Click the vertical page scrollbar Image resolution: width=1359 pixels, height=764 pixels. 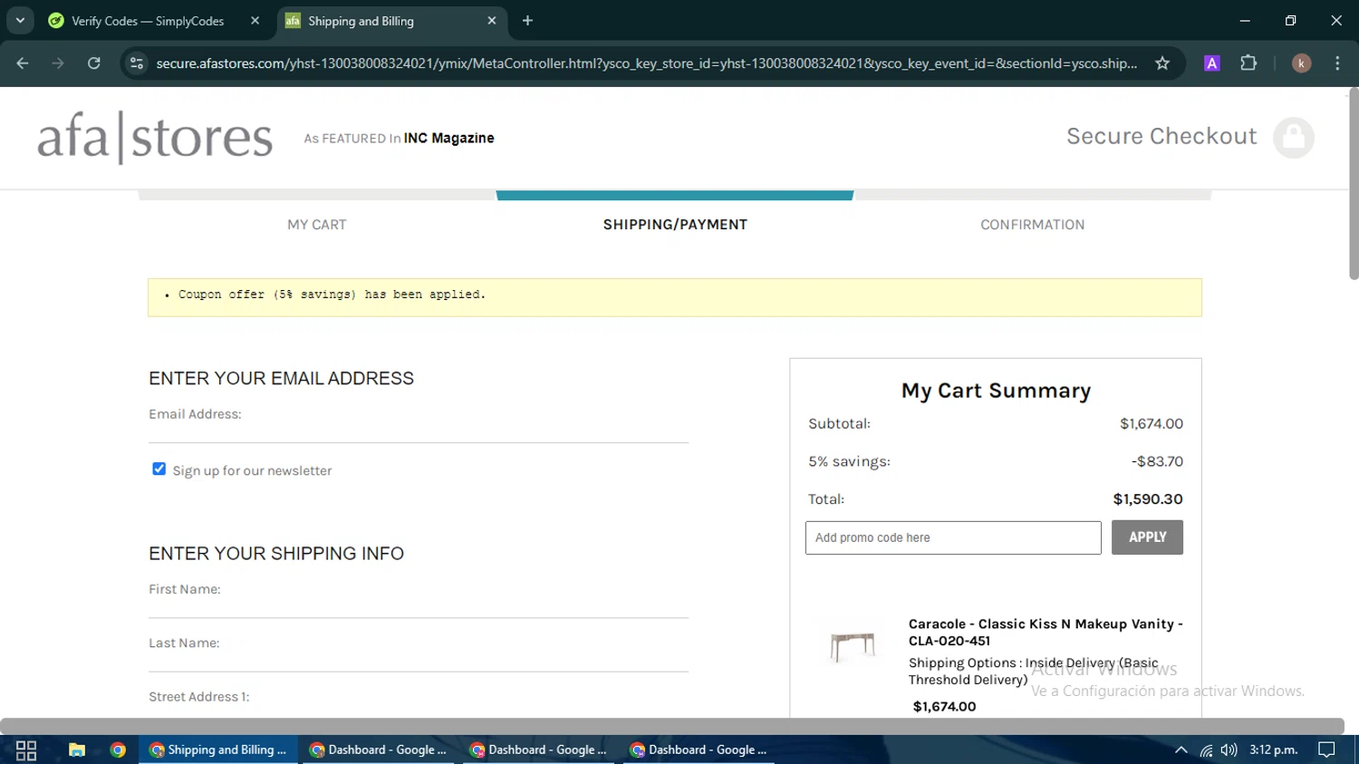click(1354, 184)
